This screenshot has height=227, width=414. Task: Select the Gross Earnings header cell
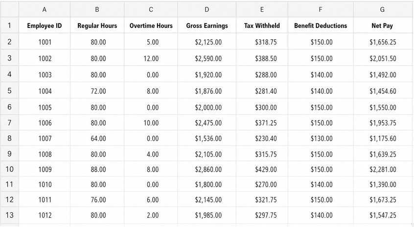[x=207, y=25]
